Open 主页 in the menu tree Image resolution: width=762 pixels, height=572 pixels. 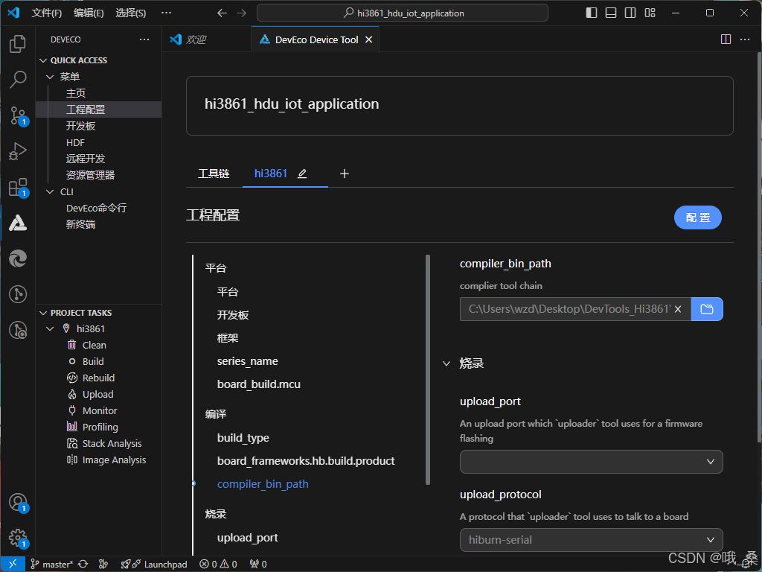[x=76, y=93]
